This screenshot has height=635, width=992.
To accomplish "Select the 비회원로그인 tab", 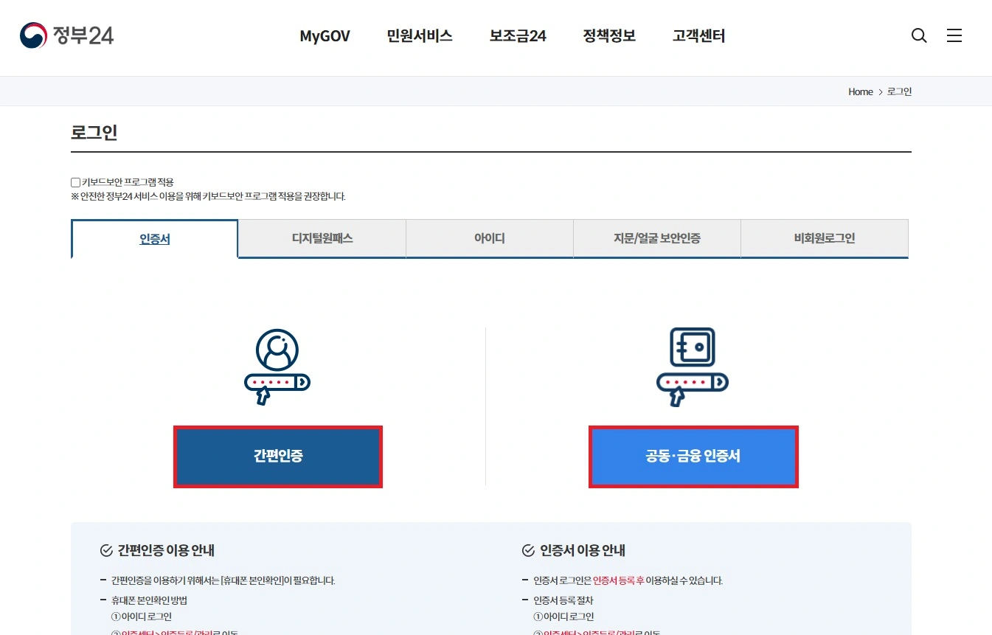I will click(x=824, y=238).
